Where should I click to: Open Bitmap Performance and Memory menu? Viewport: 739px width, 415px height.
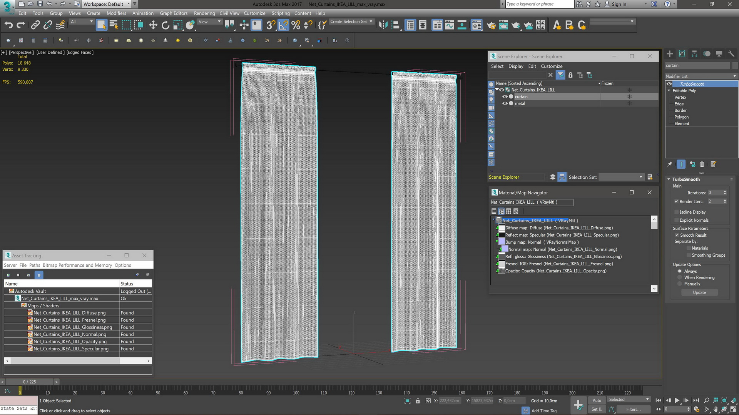click(77, 265)
